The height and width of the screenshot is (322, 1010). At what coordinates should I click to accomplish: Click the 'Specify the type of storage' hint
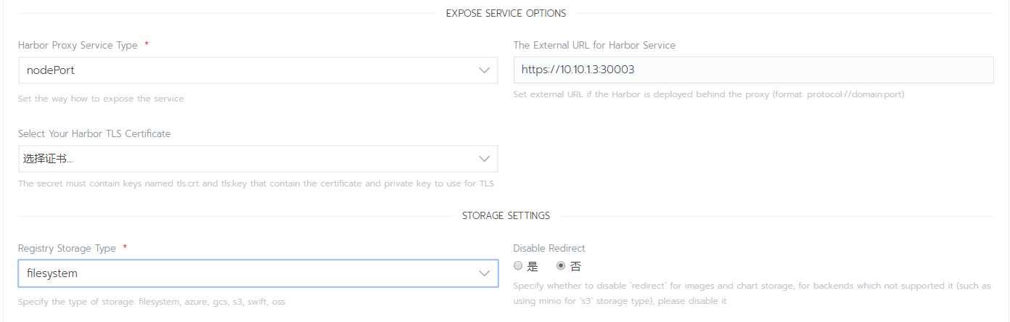(x=152, y=301)
